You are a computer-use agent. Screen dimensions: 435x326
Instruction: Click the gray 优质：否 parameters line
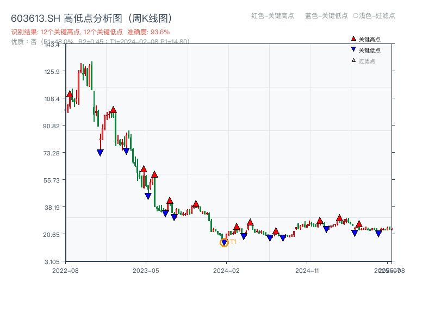pos(100,42)
